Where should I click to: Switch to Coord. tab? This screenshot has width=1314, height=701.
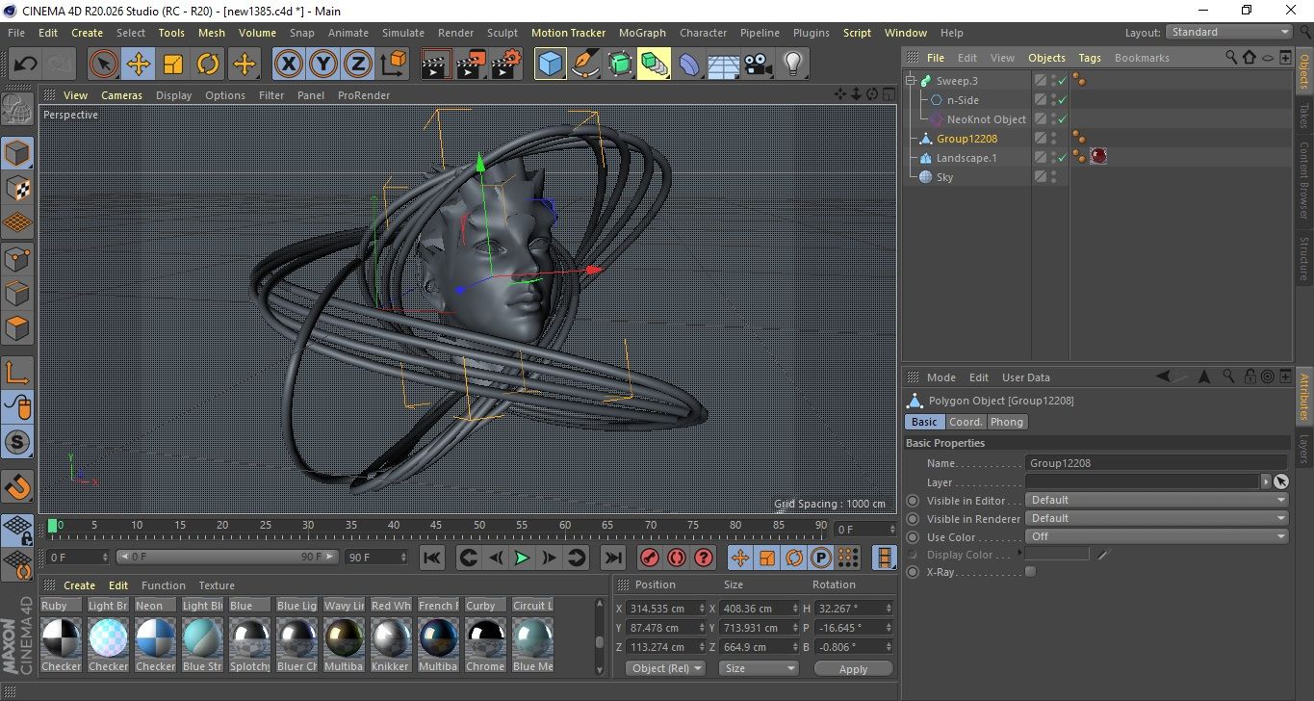966,422
